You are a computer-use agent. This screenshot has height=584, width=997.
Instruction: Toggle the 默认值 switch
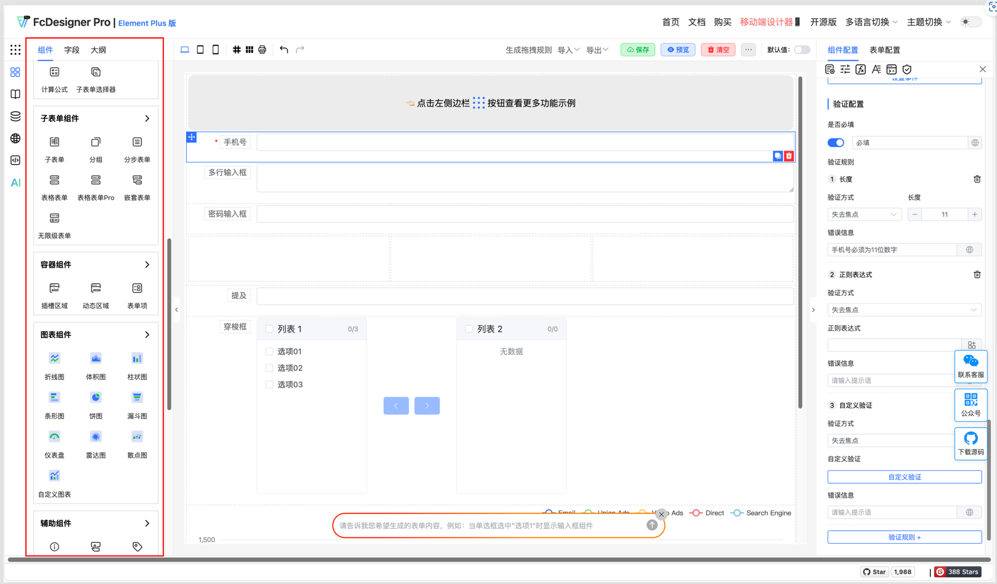tap(802, 50)
